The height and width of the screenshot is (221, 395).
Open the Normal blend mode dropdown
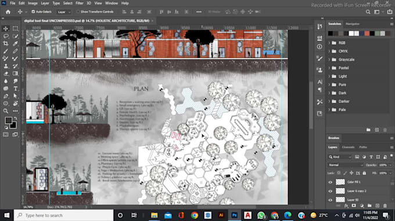pyautogui.click(x=346, y=165)
